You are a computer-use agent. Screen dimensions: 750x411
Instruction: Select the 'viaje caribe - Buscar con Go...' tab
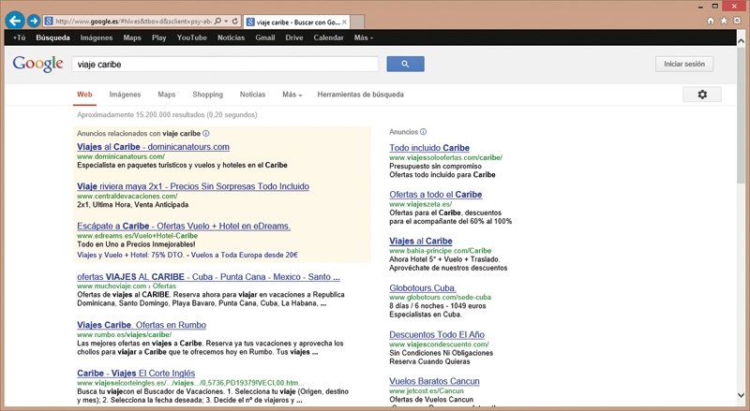coord(296,22)
